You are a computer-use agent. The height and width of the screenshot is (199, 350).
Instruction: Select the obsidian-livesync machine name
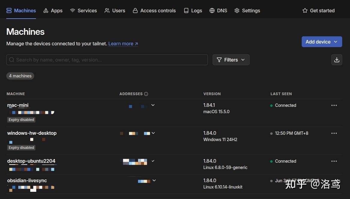27,180
